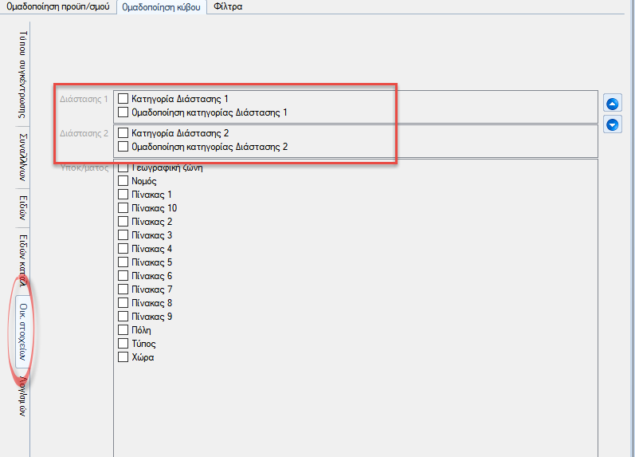The height and width of the screenshot is (457, 635).
Task: Switch to Ομαδοποίηση προϋπ/σμού tab
Action: [58, 7]
